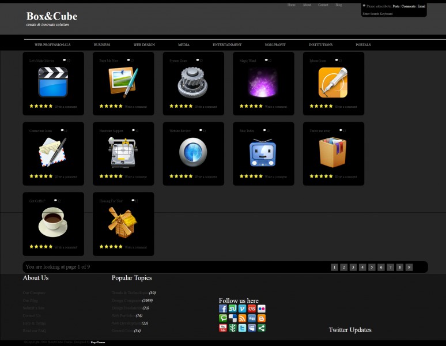Go to page 5
446x346 pixels.
[372, 267]
